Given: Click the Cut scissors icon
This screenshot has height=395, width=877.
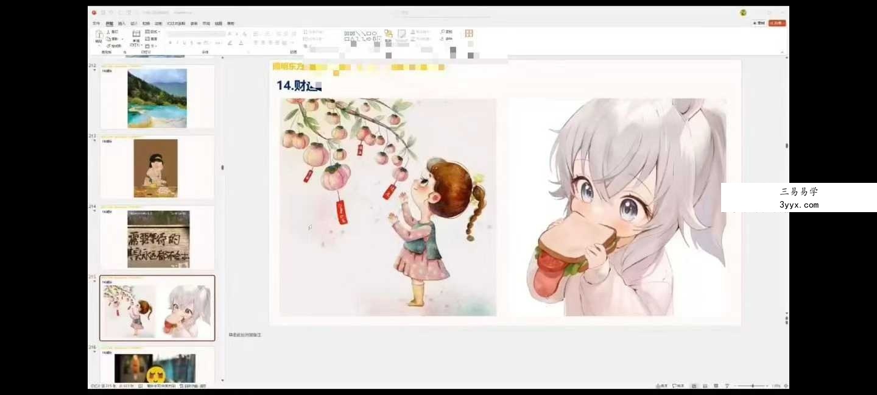Looking at the screenshot, I should (108, 32).
